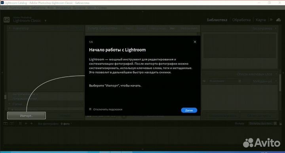
Task: Click the sync settings button at bottom right
Action: (x=259, y=115)
